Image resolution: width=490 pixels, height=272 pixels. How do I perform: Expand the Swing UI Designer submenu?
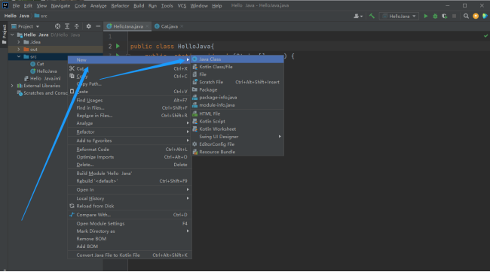coord(237,137)
